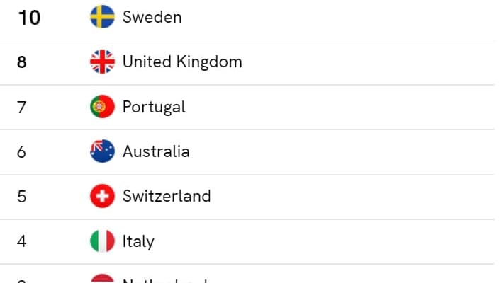Click the Sweden flag icon

tap(102, 17)
